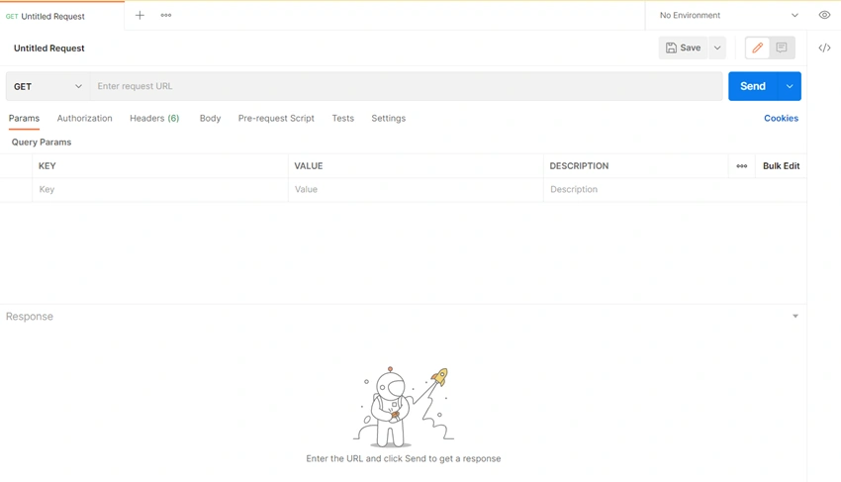Open the GET method dropdown
The width and height of the screenshot is (841, 482).
[47, 86]
